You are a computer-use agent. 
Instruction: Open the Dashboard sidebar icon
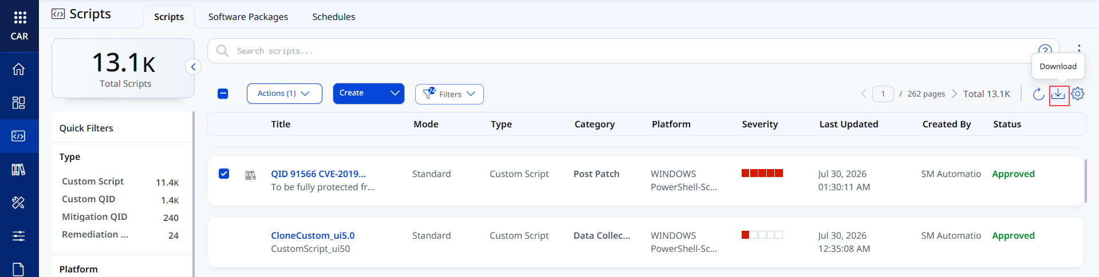(x=19, y=103)
